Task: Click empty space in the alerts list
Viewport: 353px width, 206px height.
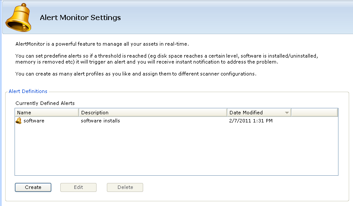Action: pyautogui.click(x=176, y=150)
